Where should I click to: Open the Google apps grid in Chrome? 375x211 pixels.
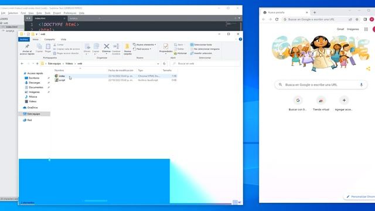click(366, 29)
